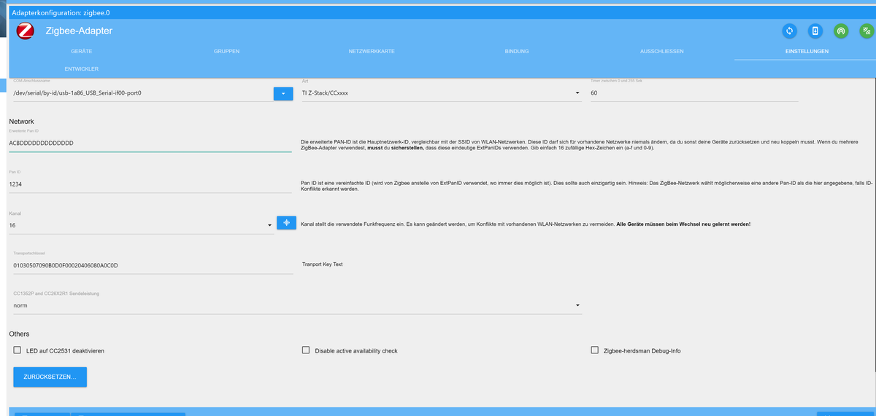Screen dimensions: 876x416
Task: Focus the Erweiterte Pan ID field
Action: [x=150, y=144]
